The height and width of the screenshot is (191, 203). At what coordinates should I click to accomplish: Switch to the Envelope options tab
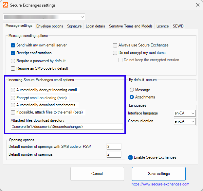(49, 26)
